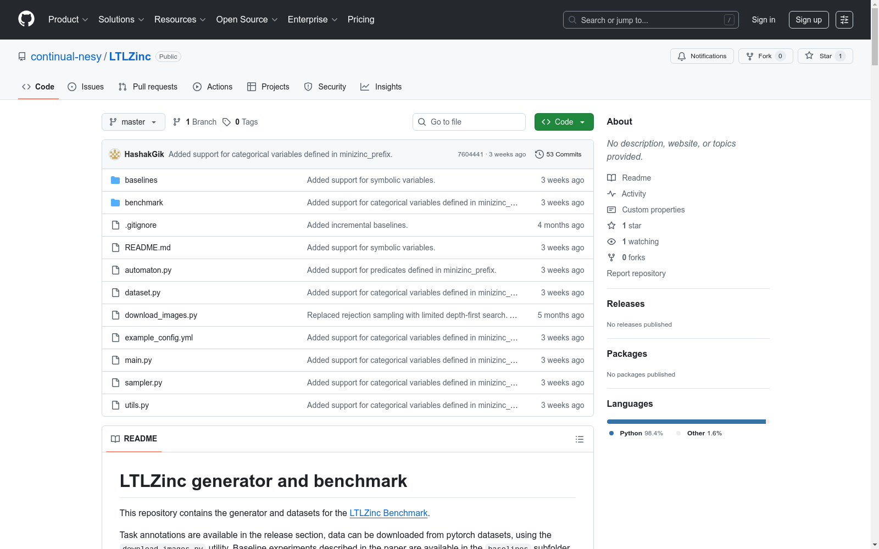This screenshot has height=549, width=879.
Task: Open the Pull requests tab
Action: tap(148, 87)
